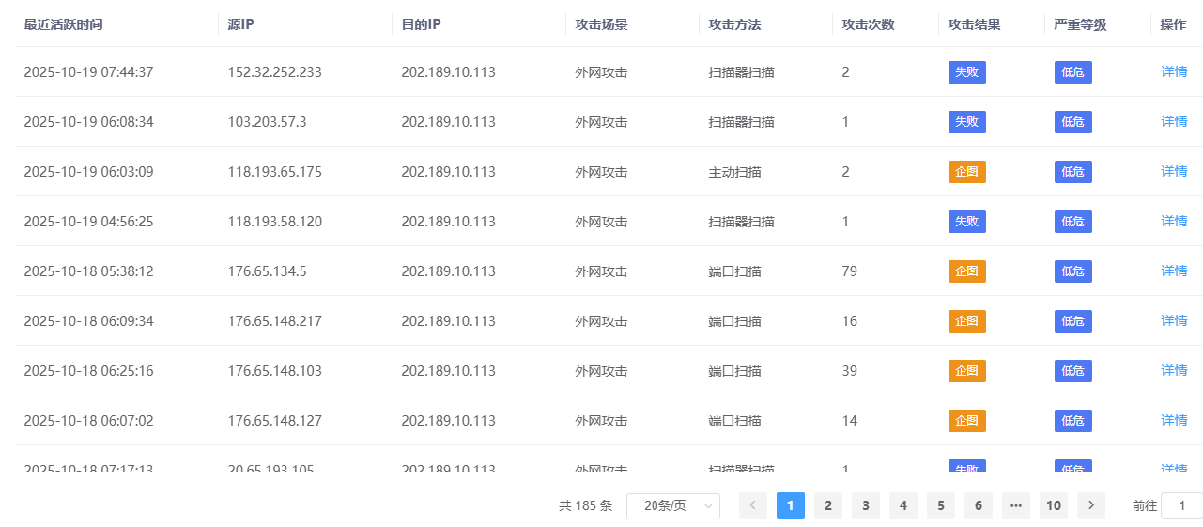
Task: Go to page 2
Action: (827, 505)
